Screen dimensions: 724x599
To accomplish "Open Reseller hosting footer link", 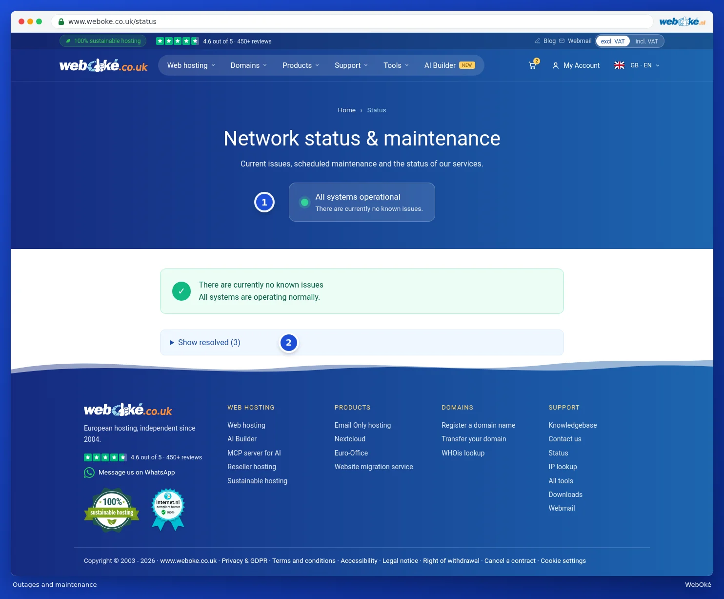I will coord(252,467).
